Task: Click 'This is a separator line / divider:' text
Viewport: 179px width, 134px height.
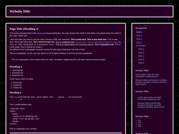Action: [23, 129]
